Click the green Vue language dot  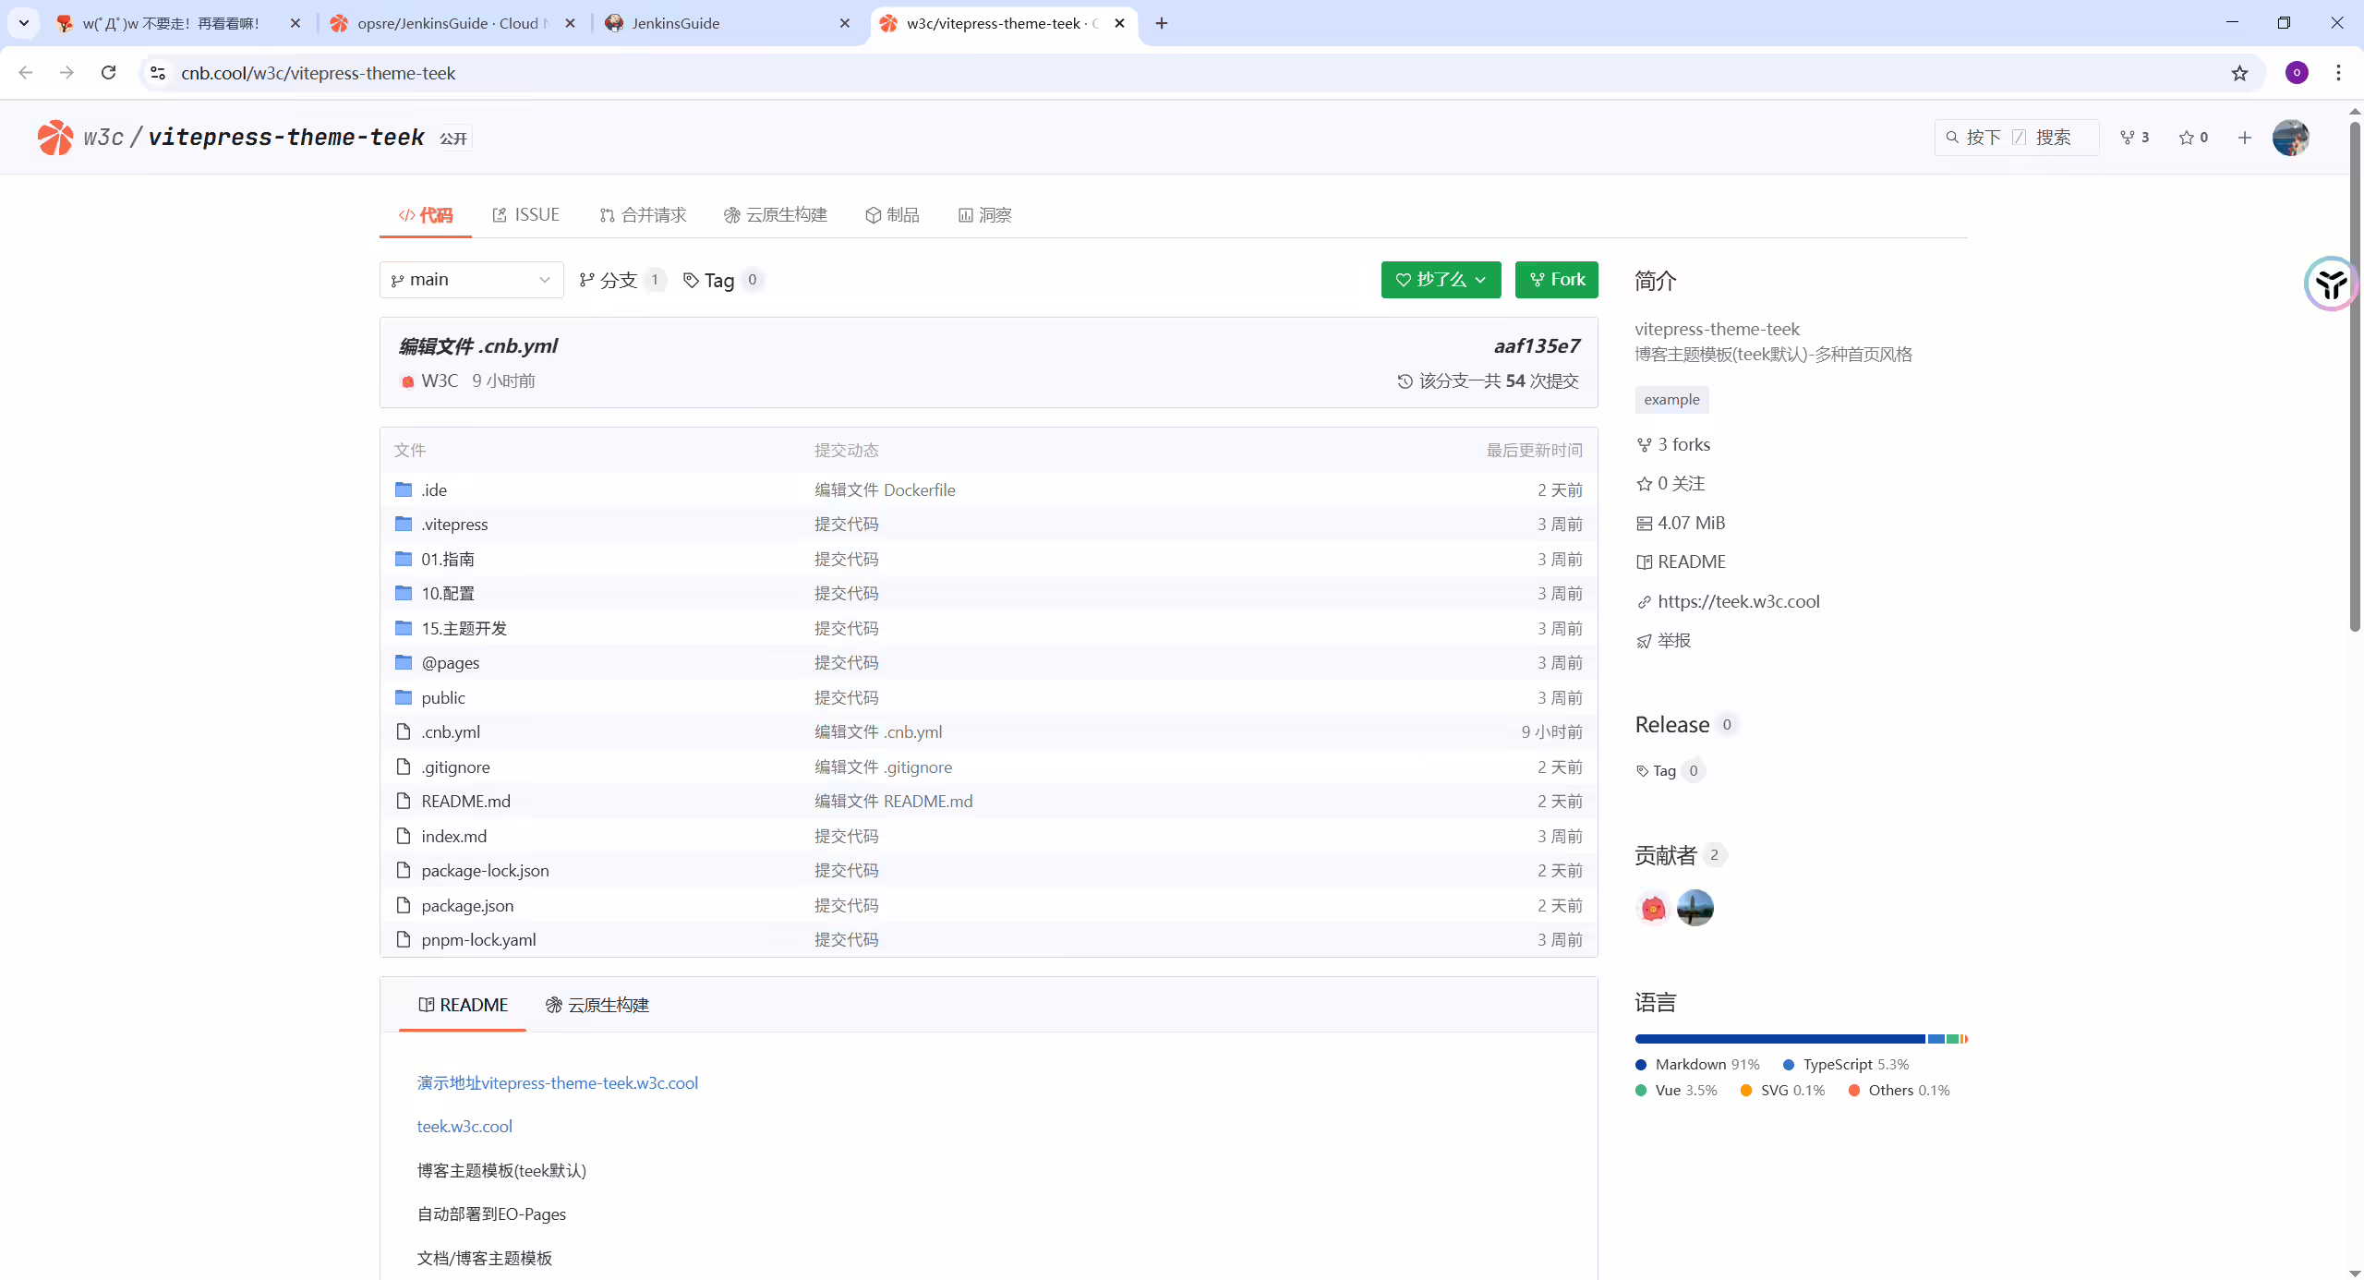(x=1641, y=1091)
